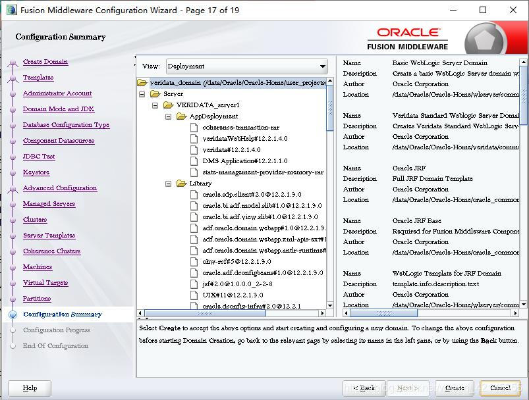Image resolution: width=529 pixels, height=400 pixels.
Task: Go to Machines step
Action: pos(38,267)
